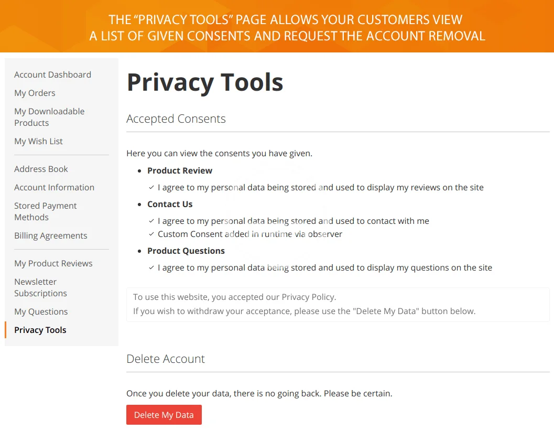The height and width of the screenshot is (431, 554).
Task: Select Account Information in sidebar
Action: click(x=54, y=187)
